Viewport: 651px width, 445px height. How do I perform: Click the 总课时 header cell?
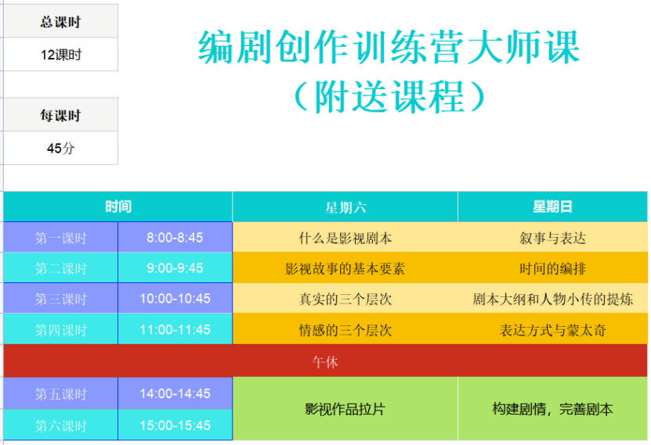point(60,22)
